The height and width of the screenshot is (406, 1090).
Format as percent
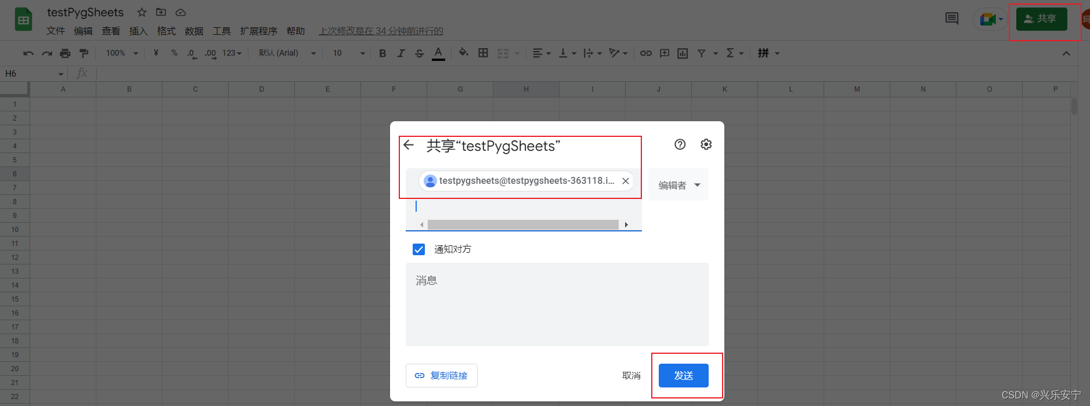174,53
